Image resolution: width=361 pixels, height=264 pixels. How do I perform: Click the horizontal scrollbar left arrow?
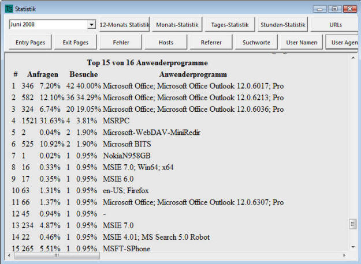tap(9, 255)
